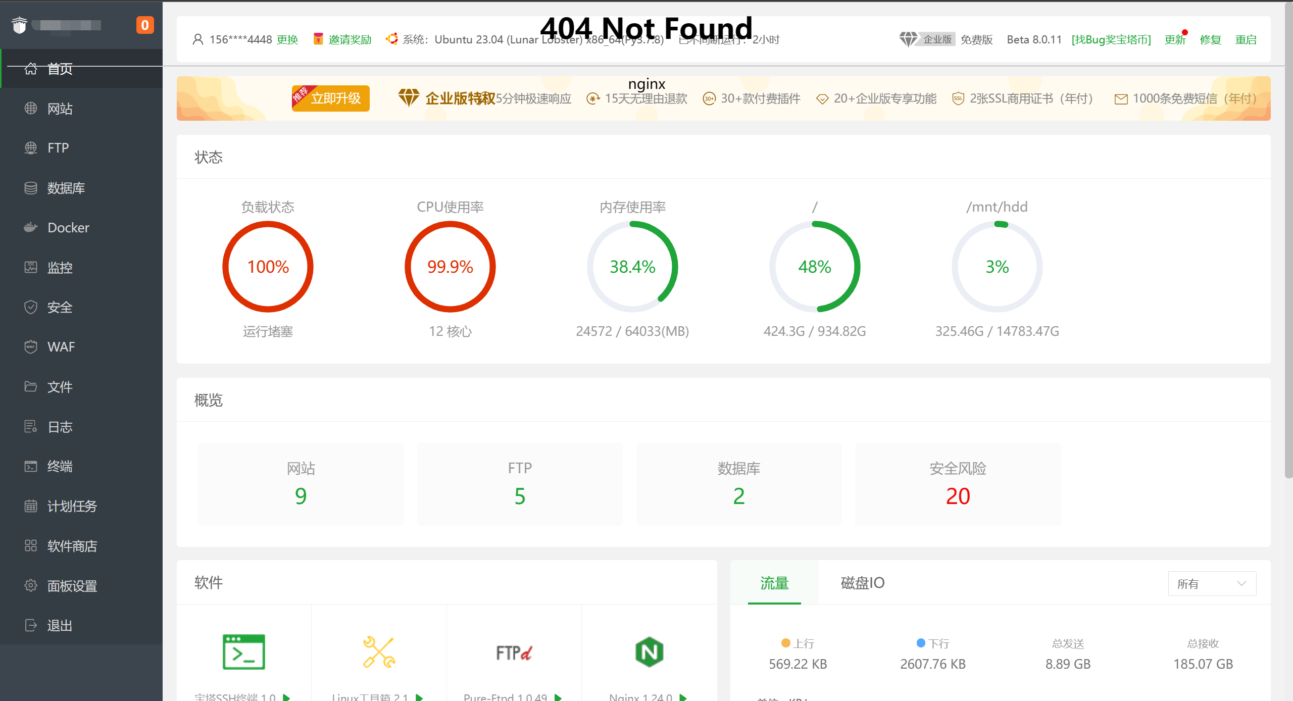Image resolution: width=1293 pixels, height=701 pixels.
Task: Click the 修复 repair link
Action: click(x=1210, y=39)
